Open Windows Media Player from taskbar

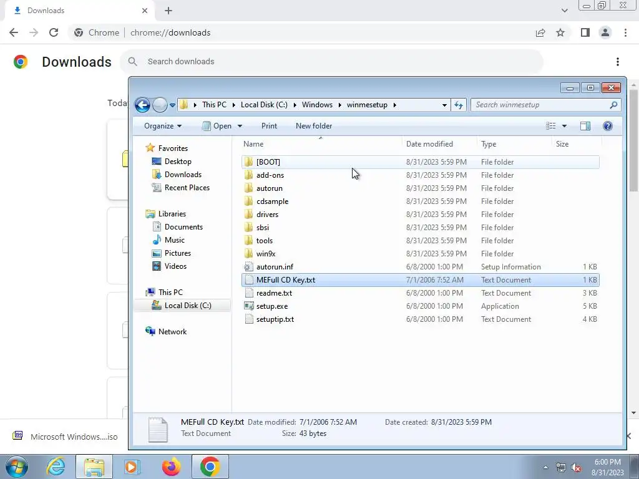point(132,467)
